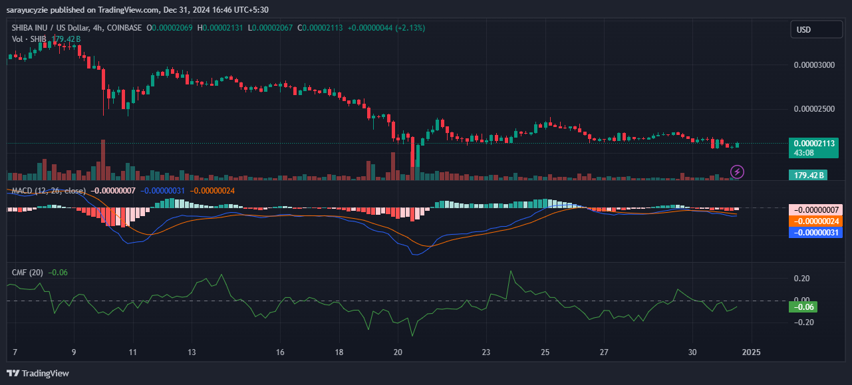Click the date label 16 on time axis
This screenshot has width=852, height=385.
(280, 352)
